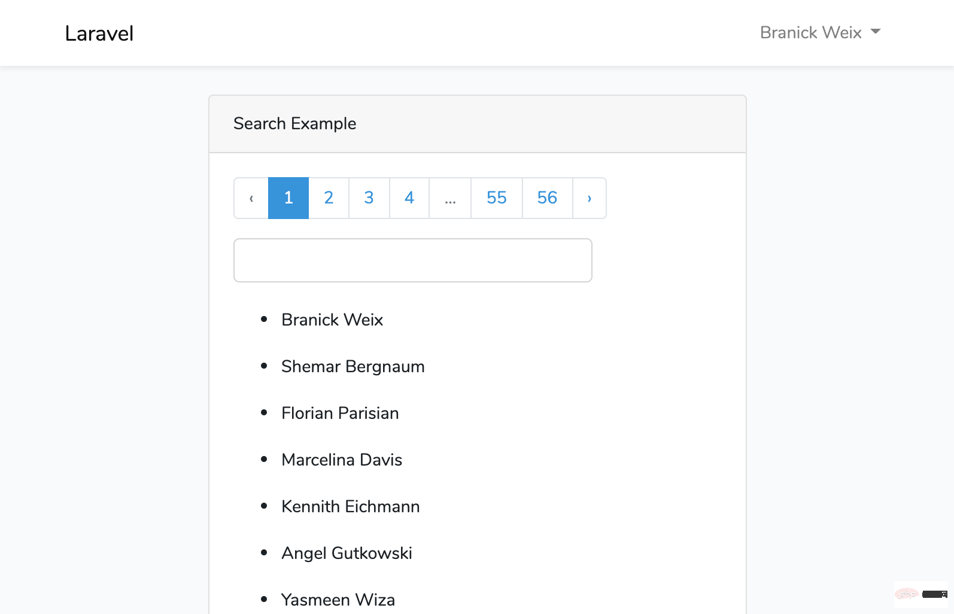
Task: Go to page 2 of results
Action: (x=329, y=198)
